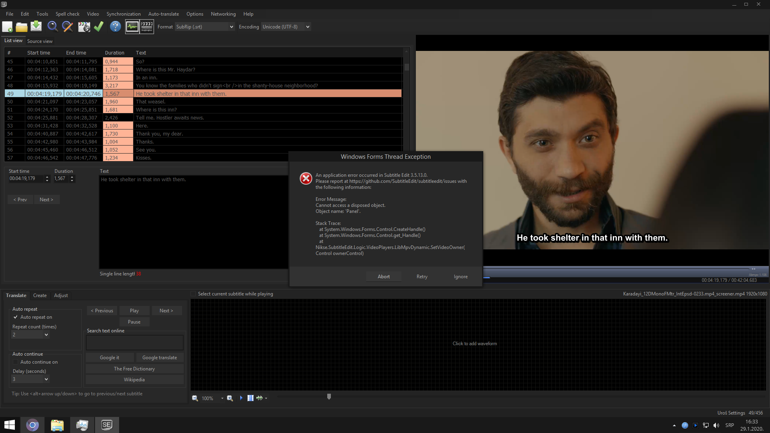Toggle the waveform display toolbar icon

point(132,27)
